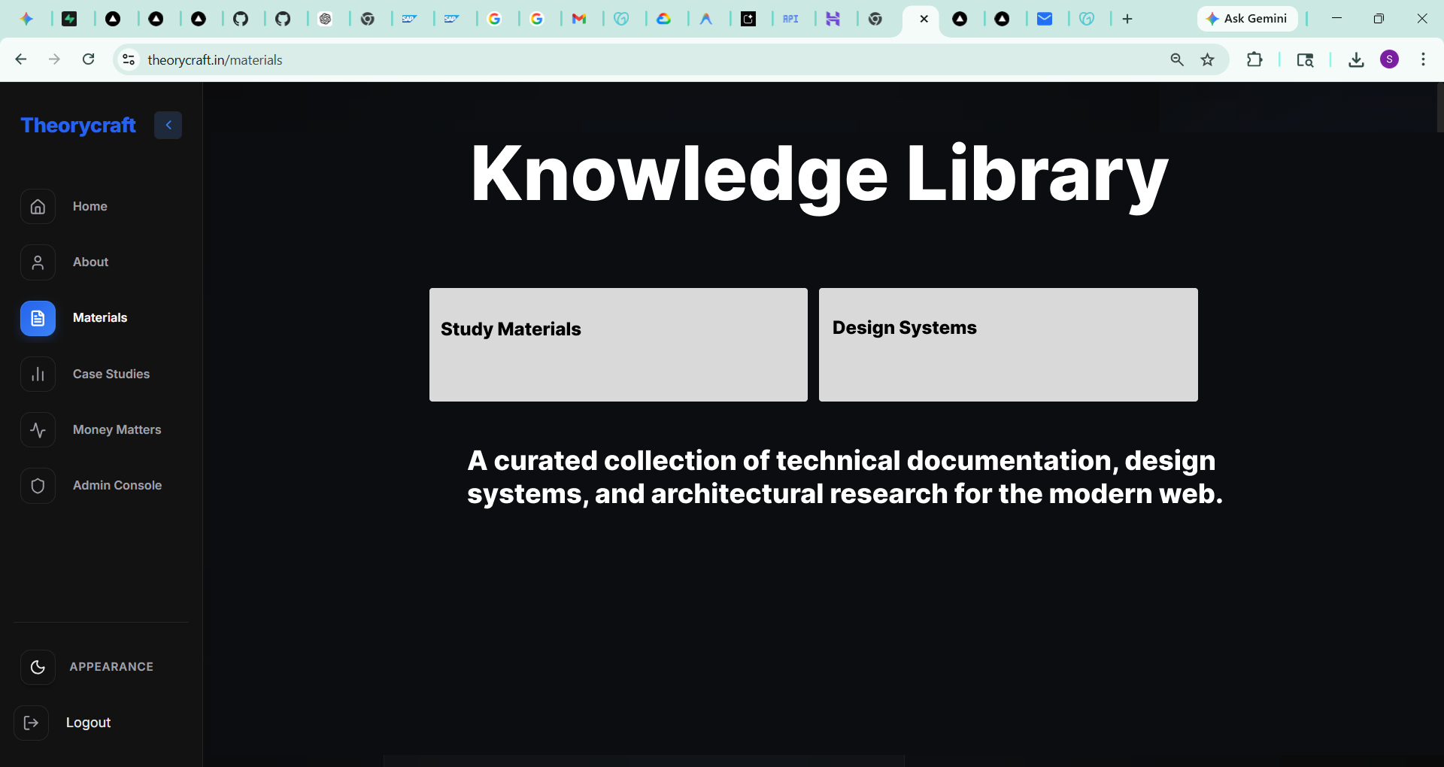Viewport: 1444px width, 767px height.
Task: Open the browser Extensions puzzle icon
Action: pyautogui.click(x=1254, y=60)
